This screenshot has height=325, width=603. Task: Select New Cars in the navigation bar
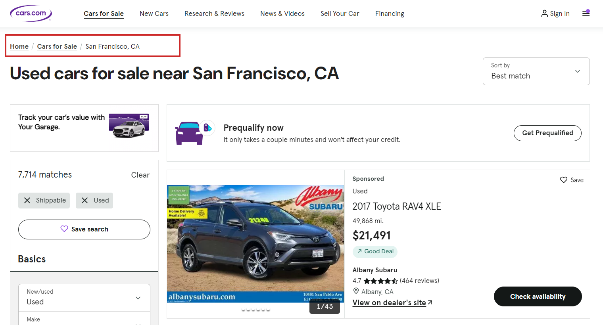(154, 13)
